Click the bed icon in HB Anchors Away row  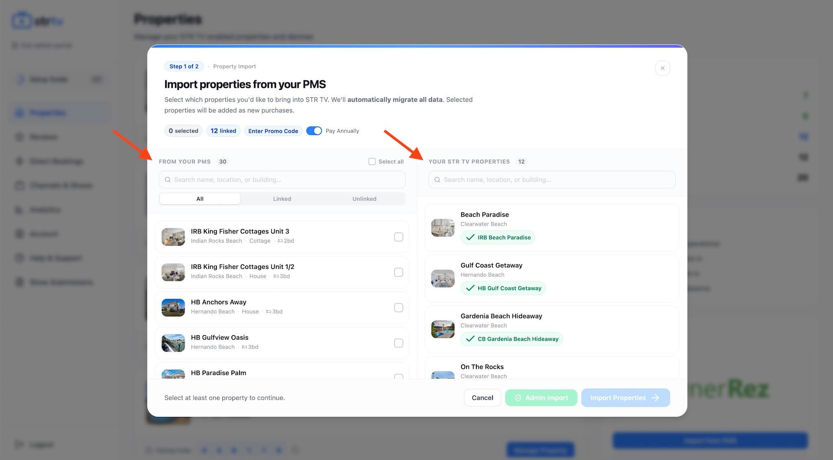tap(268, 312)
